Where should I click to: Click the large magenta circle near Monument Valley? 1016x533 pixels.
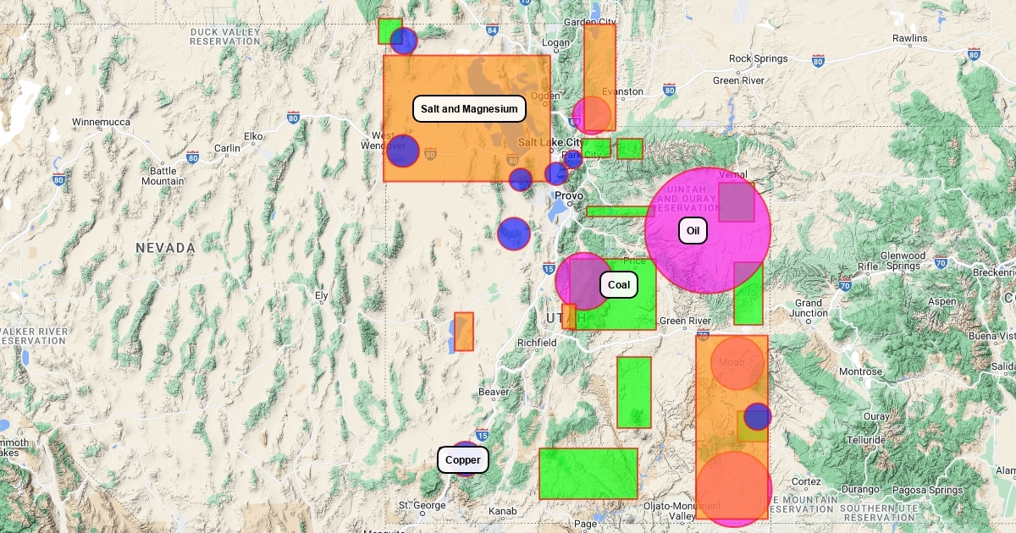733,489
